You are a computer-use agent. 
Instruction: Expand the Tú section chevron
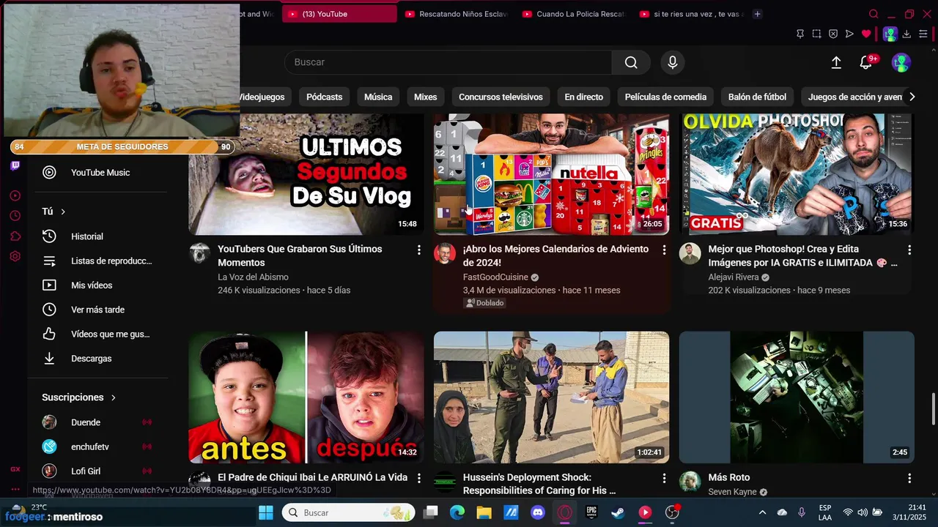pos(63,212)
